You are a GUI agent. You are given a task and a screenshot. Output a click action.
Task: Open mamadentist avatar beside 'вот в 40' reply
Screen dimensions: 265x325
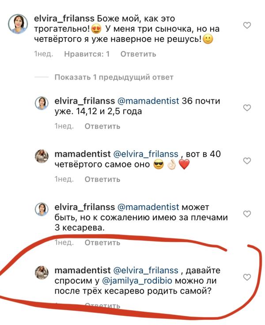(x=42, y=156)
